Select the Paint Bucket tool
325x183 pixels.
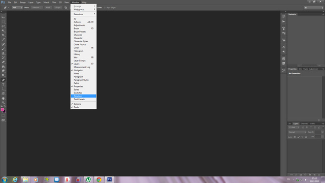point(3,67)
